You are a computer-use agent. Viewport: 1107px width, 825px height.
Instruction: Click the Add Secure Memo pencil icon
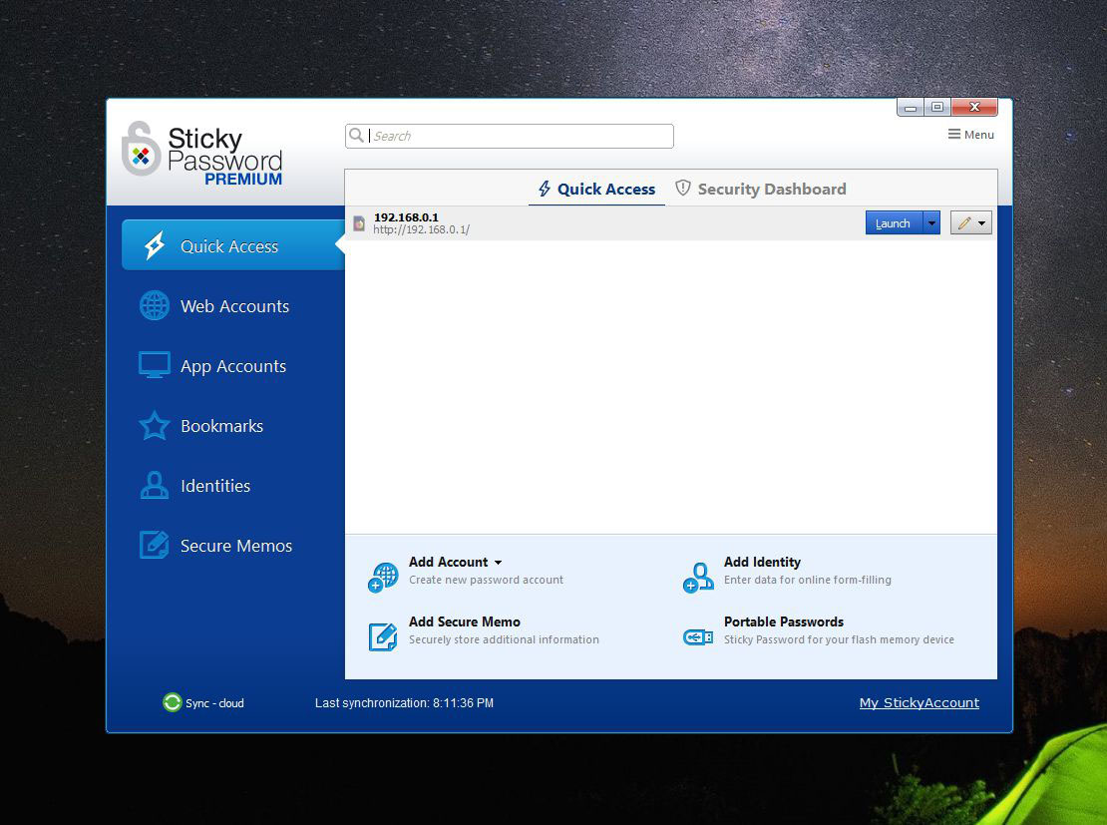click(x=383, y=636)
